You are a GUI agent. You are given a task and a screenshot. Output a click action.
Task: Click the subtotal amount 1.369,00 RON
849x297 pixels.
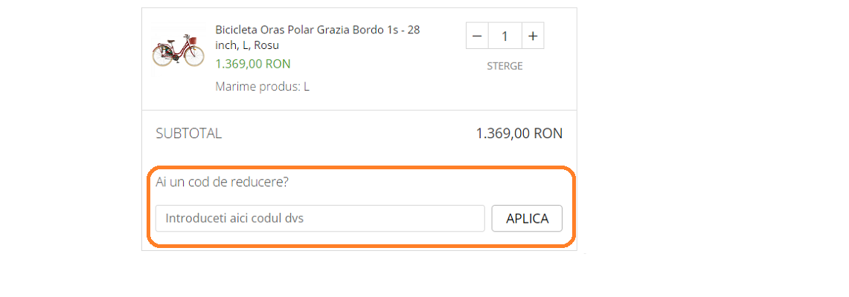(519, 134)
